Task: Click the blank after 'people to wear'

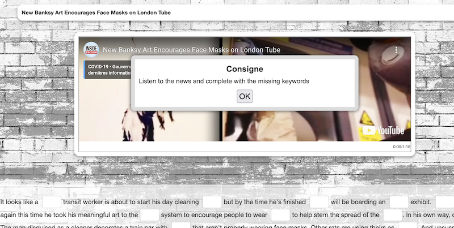Action: 280,215
